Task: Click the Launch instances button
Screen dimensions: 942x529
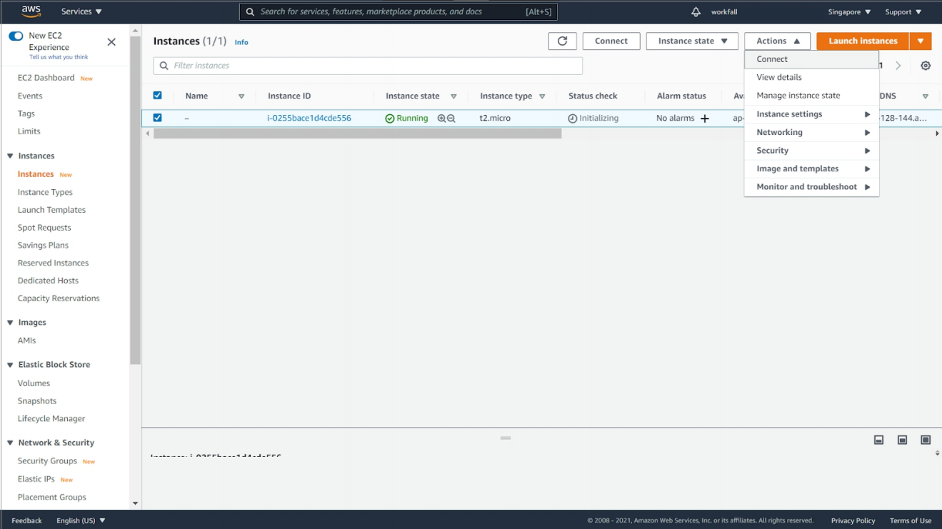Action: point(863,41)
